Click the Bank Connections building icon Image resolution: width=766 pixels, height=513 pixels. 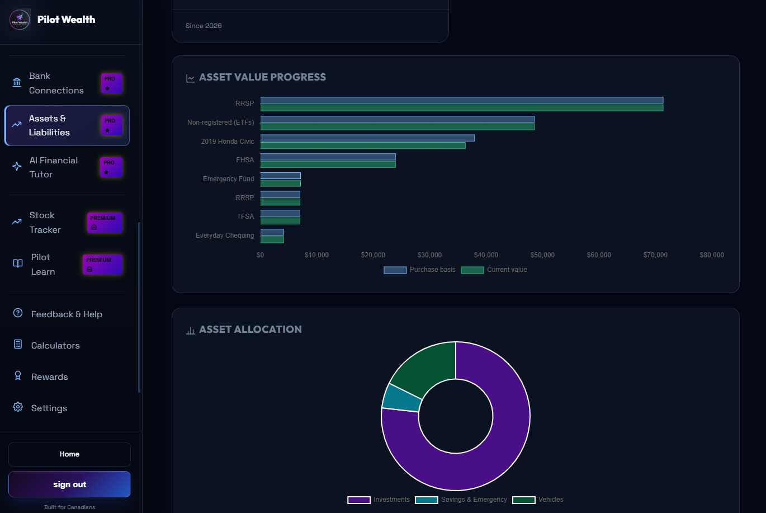(17, 83)
